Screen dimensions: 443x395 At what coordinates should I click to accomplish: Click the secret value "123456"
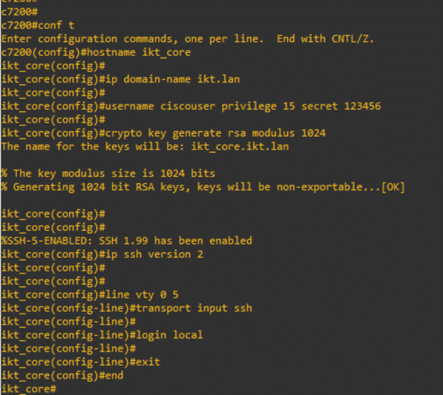point(362,106)
